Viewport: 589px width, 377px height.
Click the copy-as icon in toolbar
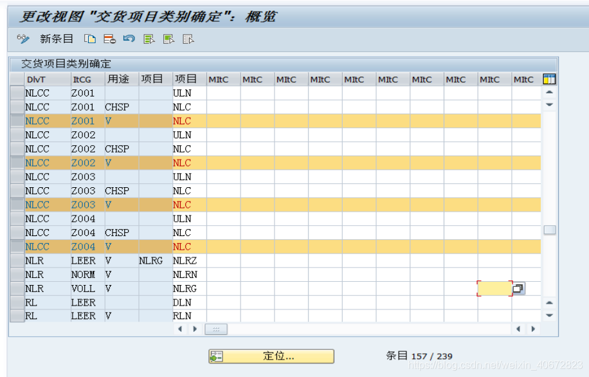[x=90, y=39]
